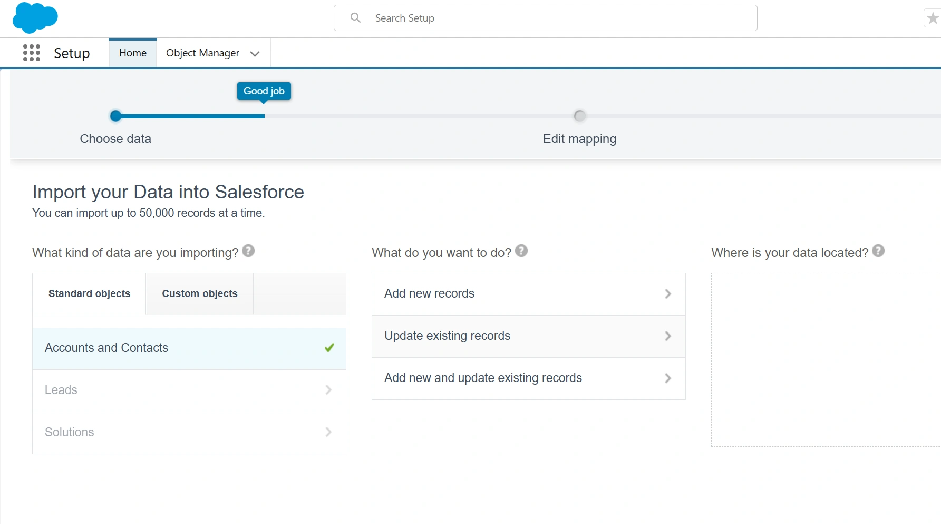
Task: Open the Standard objects tab
Action: (x=89, y=293)
